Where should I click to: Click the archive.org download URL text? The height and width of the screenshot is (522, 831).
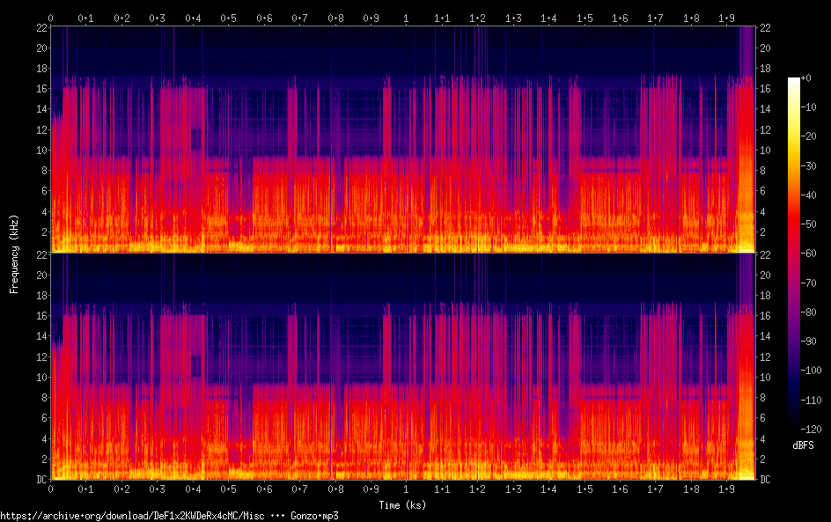132,516
